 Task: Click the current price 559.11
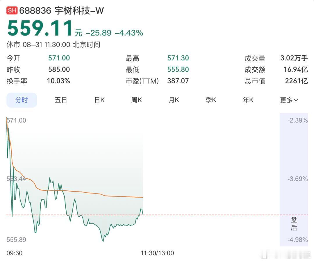click(x=40, y=28)
